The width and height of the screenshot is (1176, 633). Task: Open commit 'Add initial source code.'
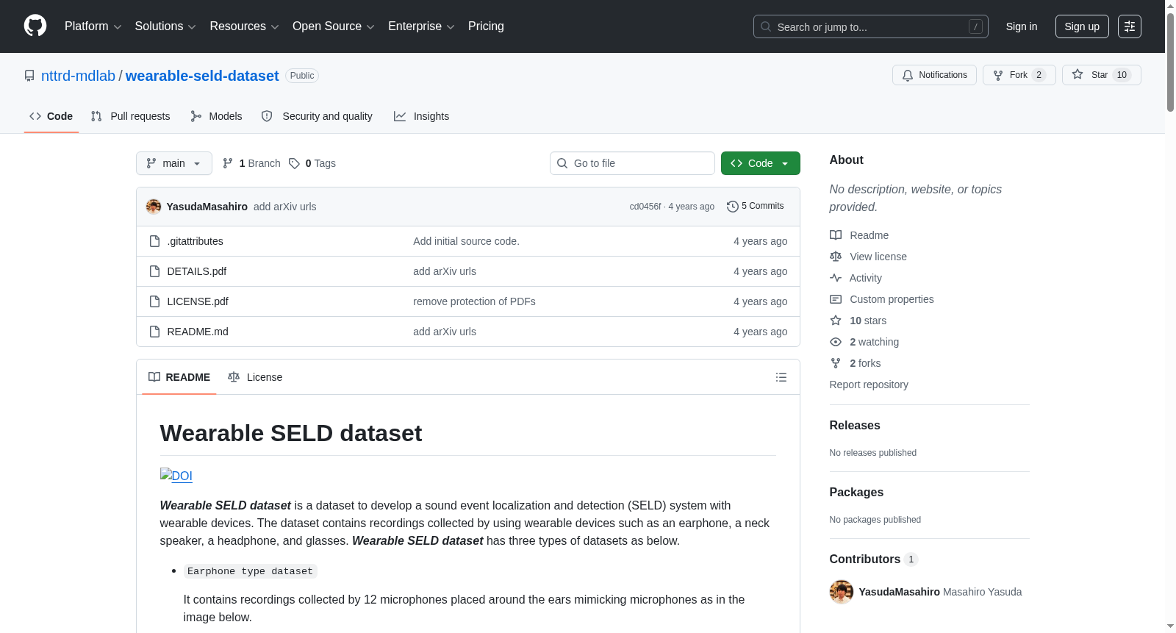(x=466, y=241)
